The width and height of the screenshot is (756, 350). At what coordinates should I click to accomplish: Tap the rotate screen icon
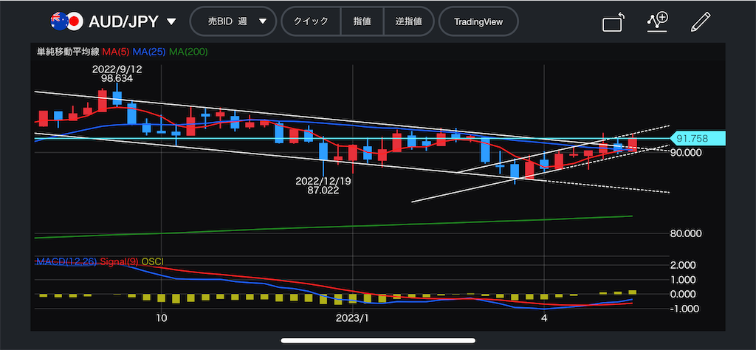click(614, 22)
